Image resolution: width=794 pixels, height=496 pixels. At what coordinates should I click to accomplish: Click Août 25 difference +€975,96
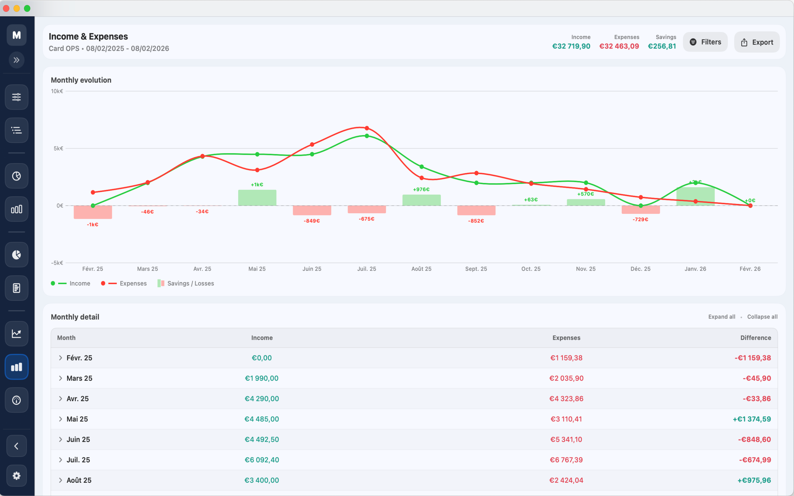pos(754,480)
